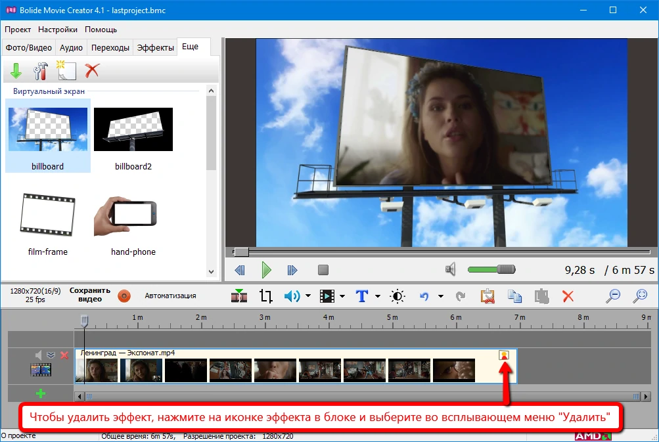Zoom out the timeline
Image resolution: width=659 pixels, height=442 pixels.
[613, 296]
